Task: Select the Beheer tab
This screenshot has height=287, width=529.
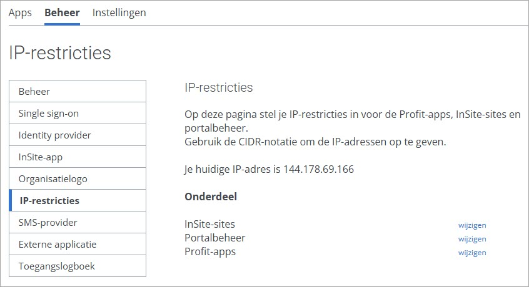Action: [62, 12]
